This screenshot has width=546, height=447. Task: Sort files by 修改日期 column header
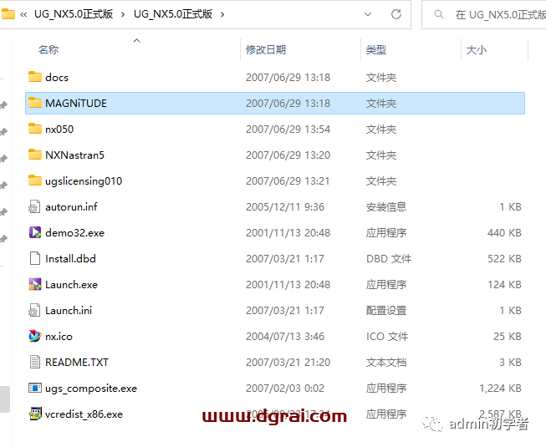(x=266, y=50)
